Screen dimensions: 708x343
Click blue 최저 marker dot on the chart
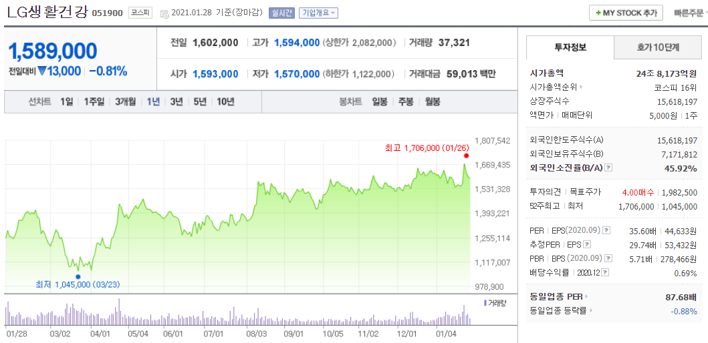click(78, 277)
